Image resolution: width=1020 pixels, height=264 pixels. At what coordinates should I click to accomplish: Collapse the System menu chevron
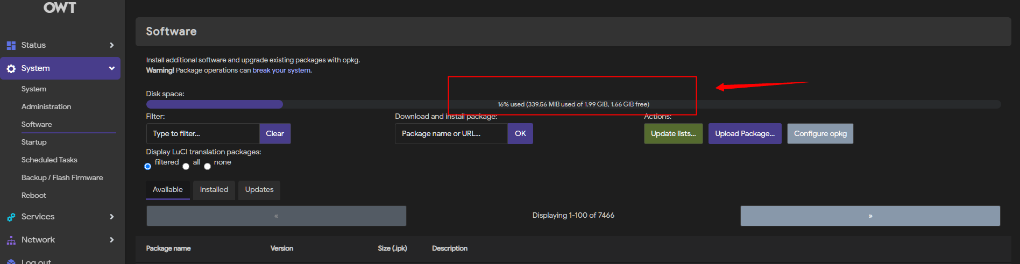[x=112, y=68]
